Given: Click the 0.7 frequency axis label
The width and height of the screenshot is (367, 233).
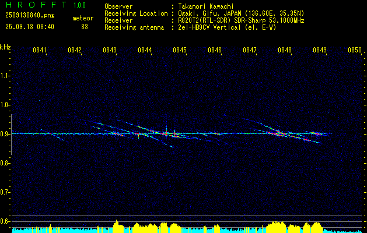Looking at the screenshot, I should point(5,192).
